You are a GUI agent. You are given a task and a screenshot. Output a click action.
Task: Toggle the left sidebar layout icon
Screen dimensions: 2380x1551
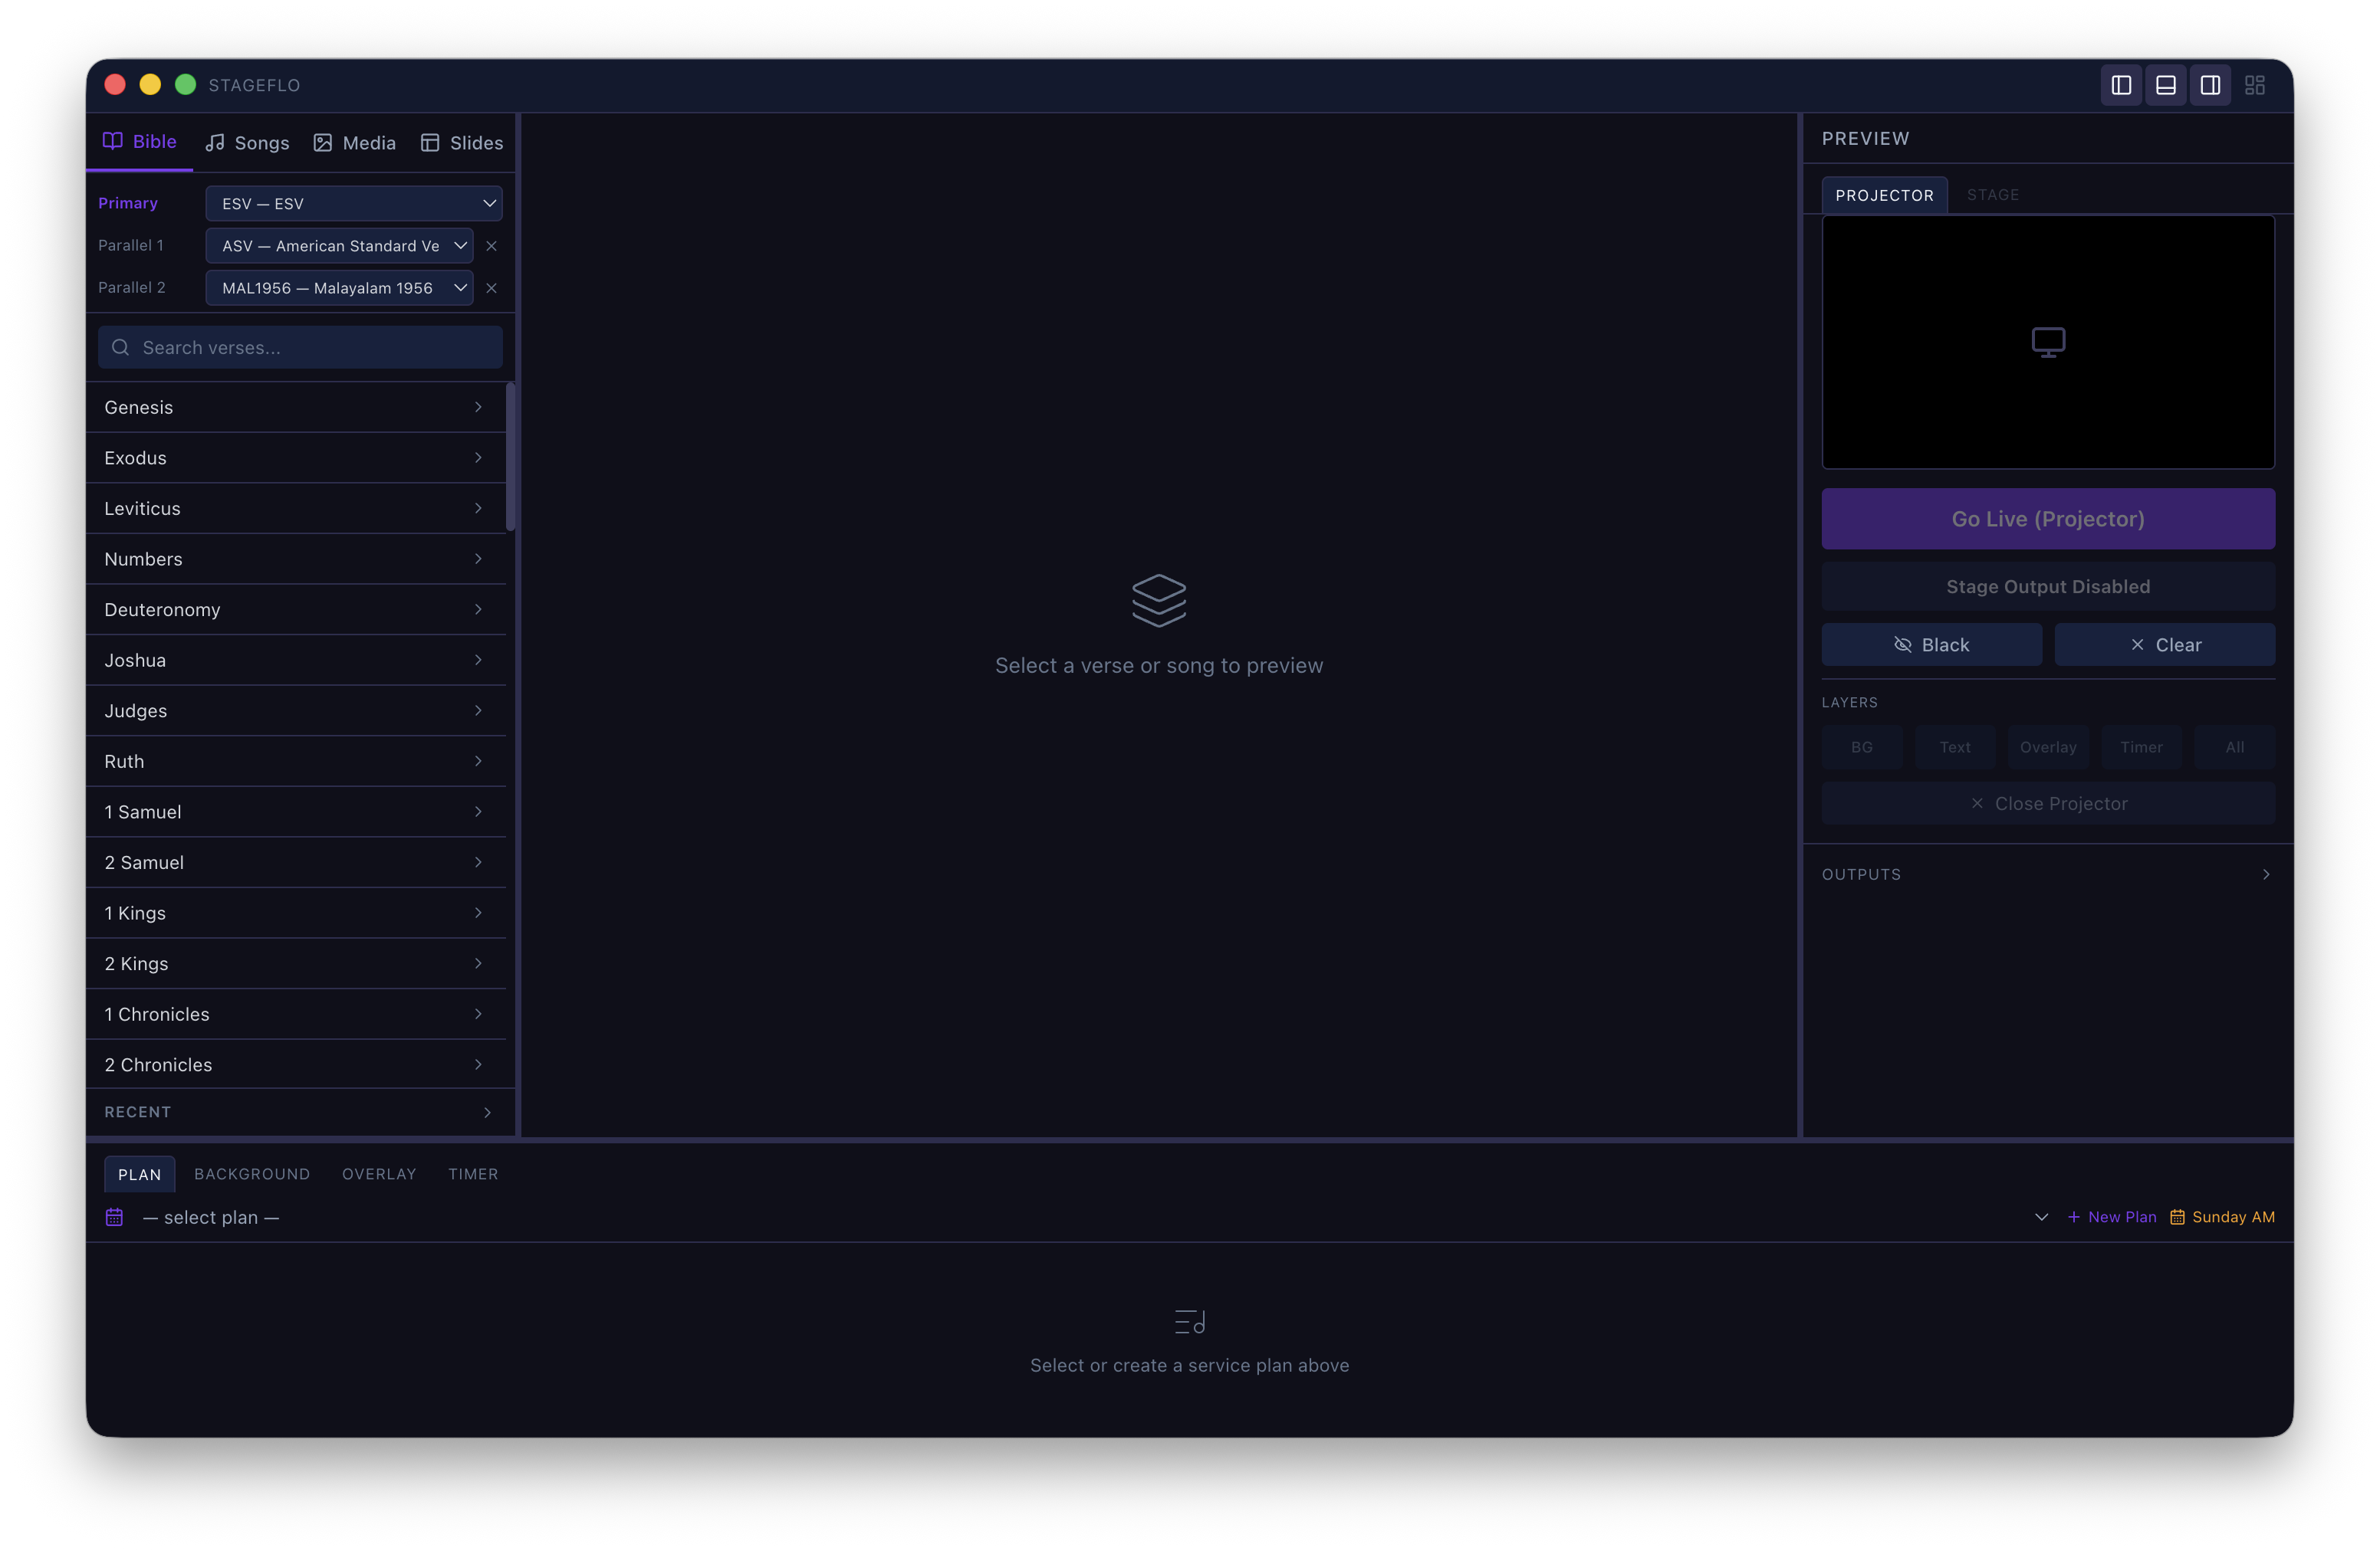click(x=2121, y=85)
